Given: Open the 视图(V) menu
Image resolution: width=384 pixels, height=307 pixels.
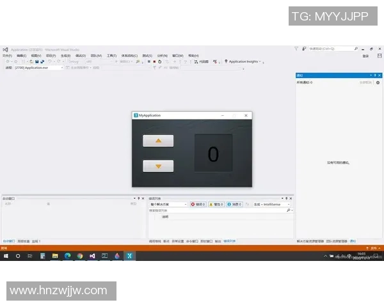Looking at the screenshot, I should pos(36,56).
